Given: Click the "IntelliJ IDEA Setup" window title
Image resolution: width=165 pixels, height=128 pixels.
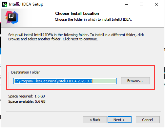Looking at the screenshot, I should (x=26, y=4).
